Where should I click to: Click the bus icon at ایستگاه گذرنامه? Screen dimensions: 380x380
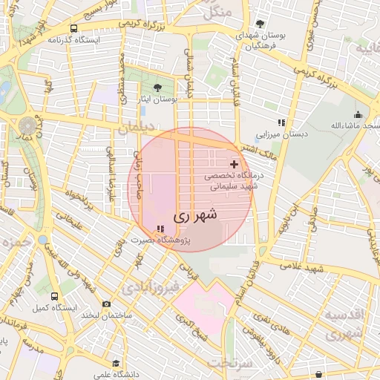[73, 29]
